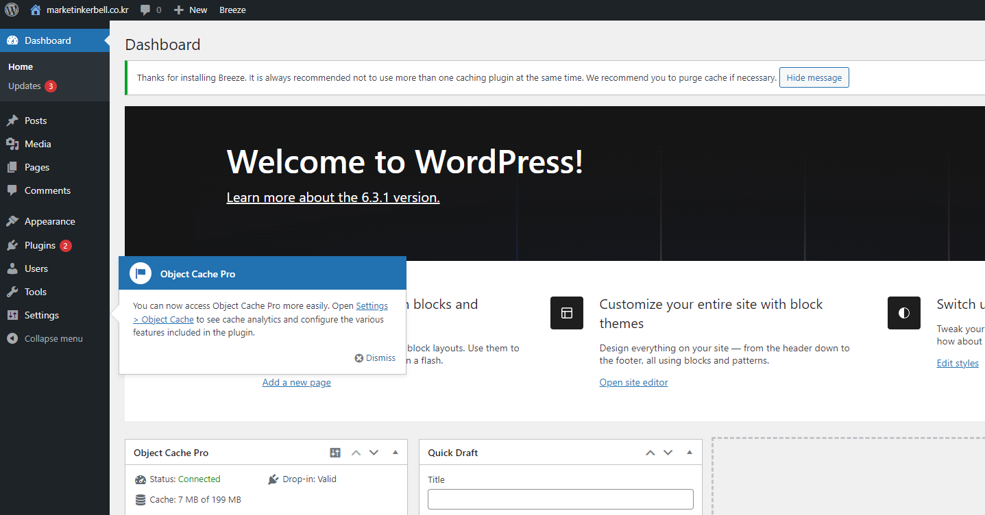
Task: Click the Users person icon
Action: (x=12, y=268)
